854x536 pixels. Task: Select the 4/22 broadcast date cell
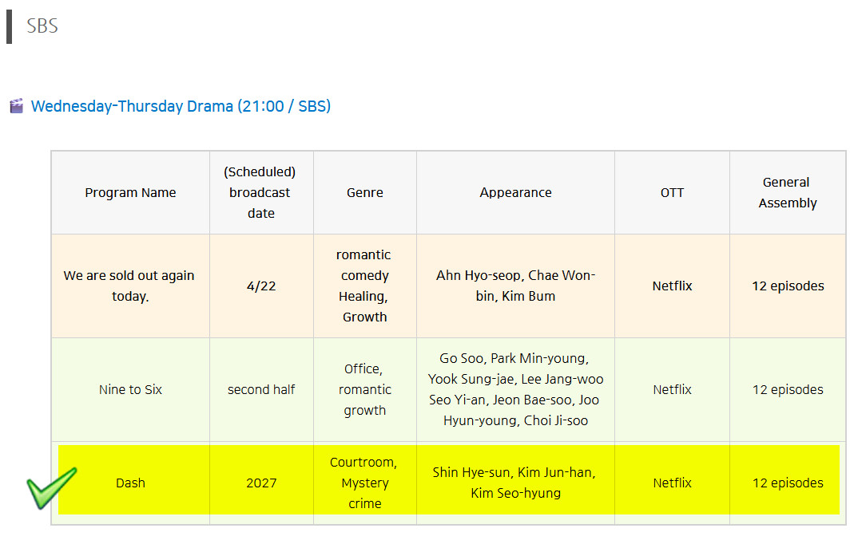pos(261,286)
